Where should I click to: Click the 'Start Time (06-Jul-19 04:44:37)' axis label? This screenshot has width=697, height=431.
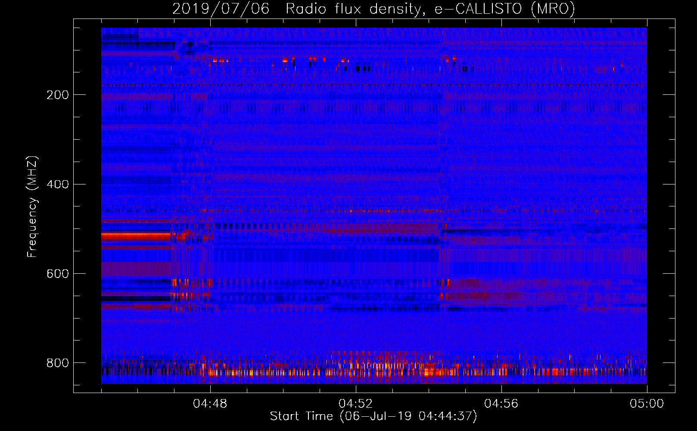(x=373, y=416)
